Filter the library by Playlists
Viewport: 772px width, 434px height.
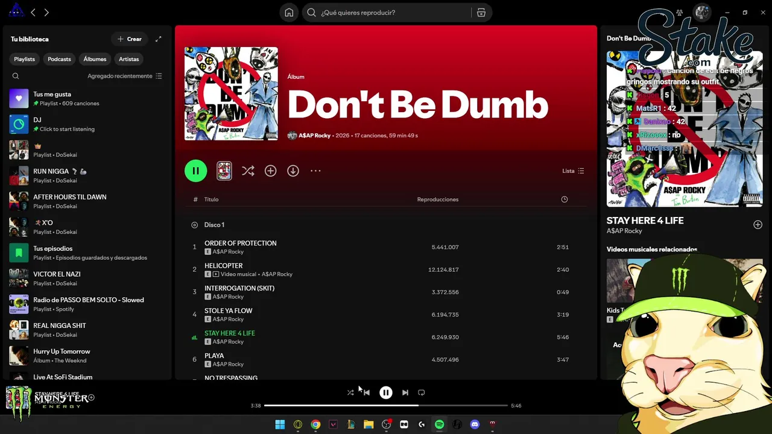[x=25, y=59]
